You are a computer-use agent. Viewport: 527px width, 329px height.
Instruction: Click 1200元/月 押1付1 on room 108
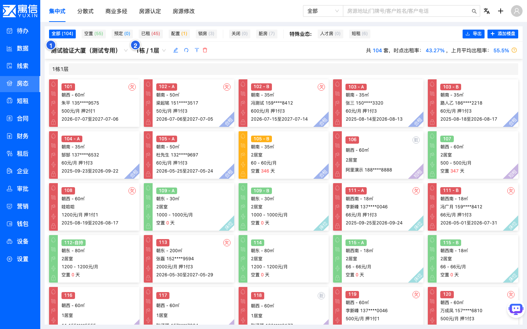[x=80, y=215]
